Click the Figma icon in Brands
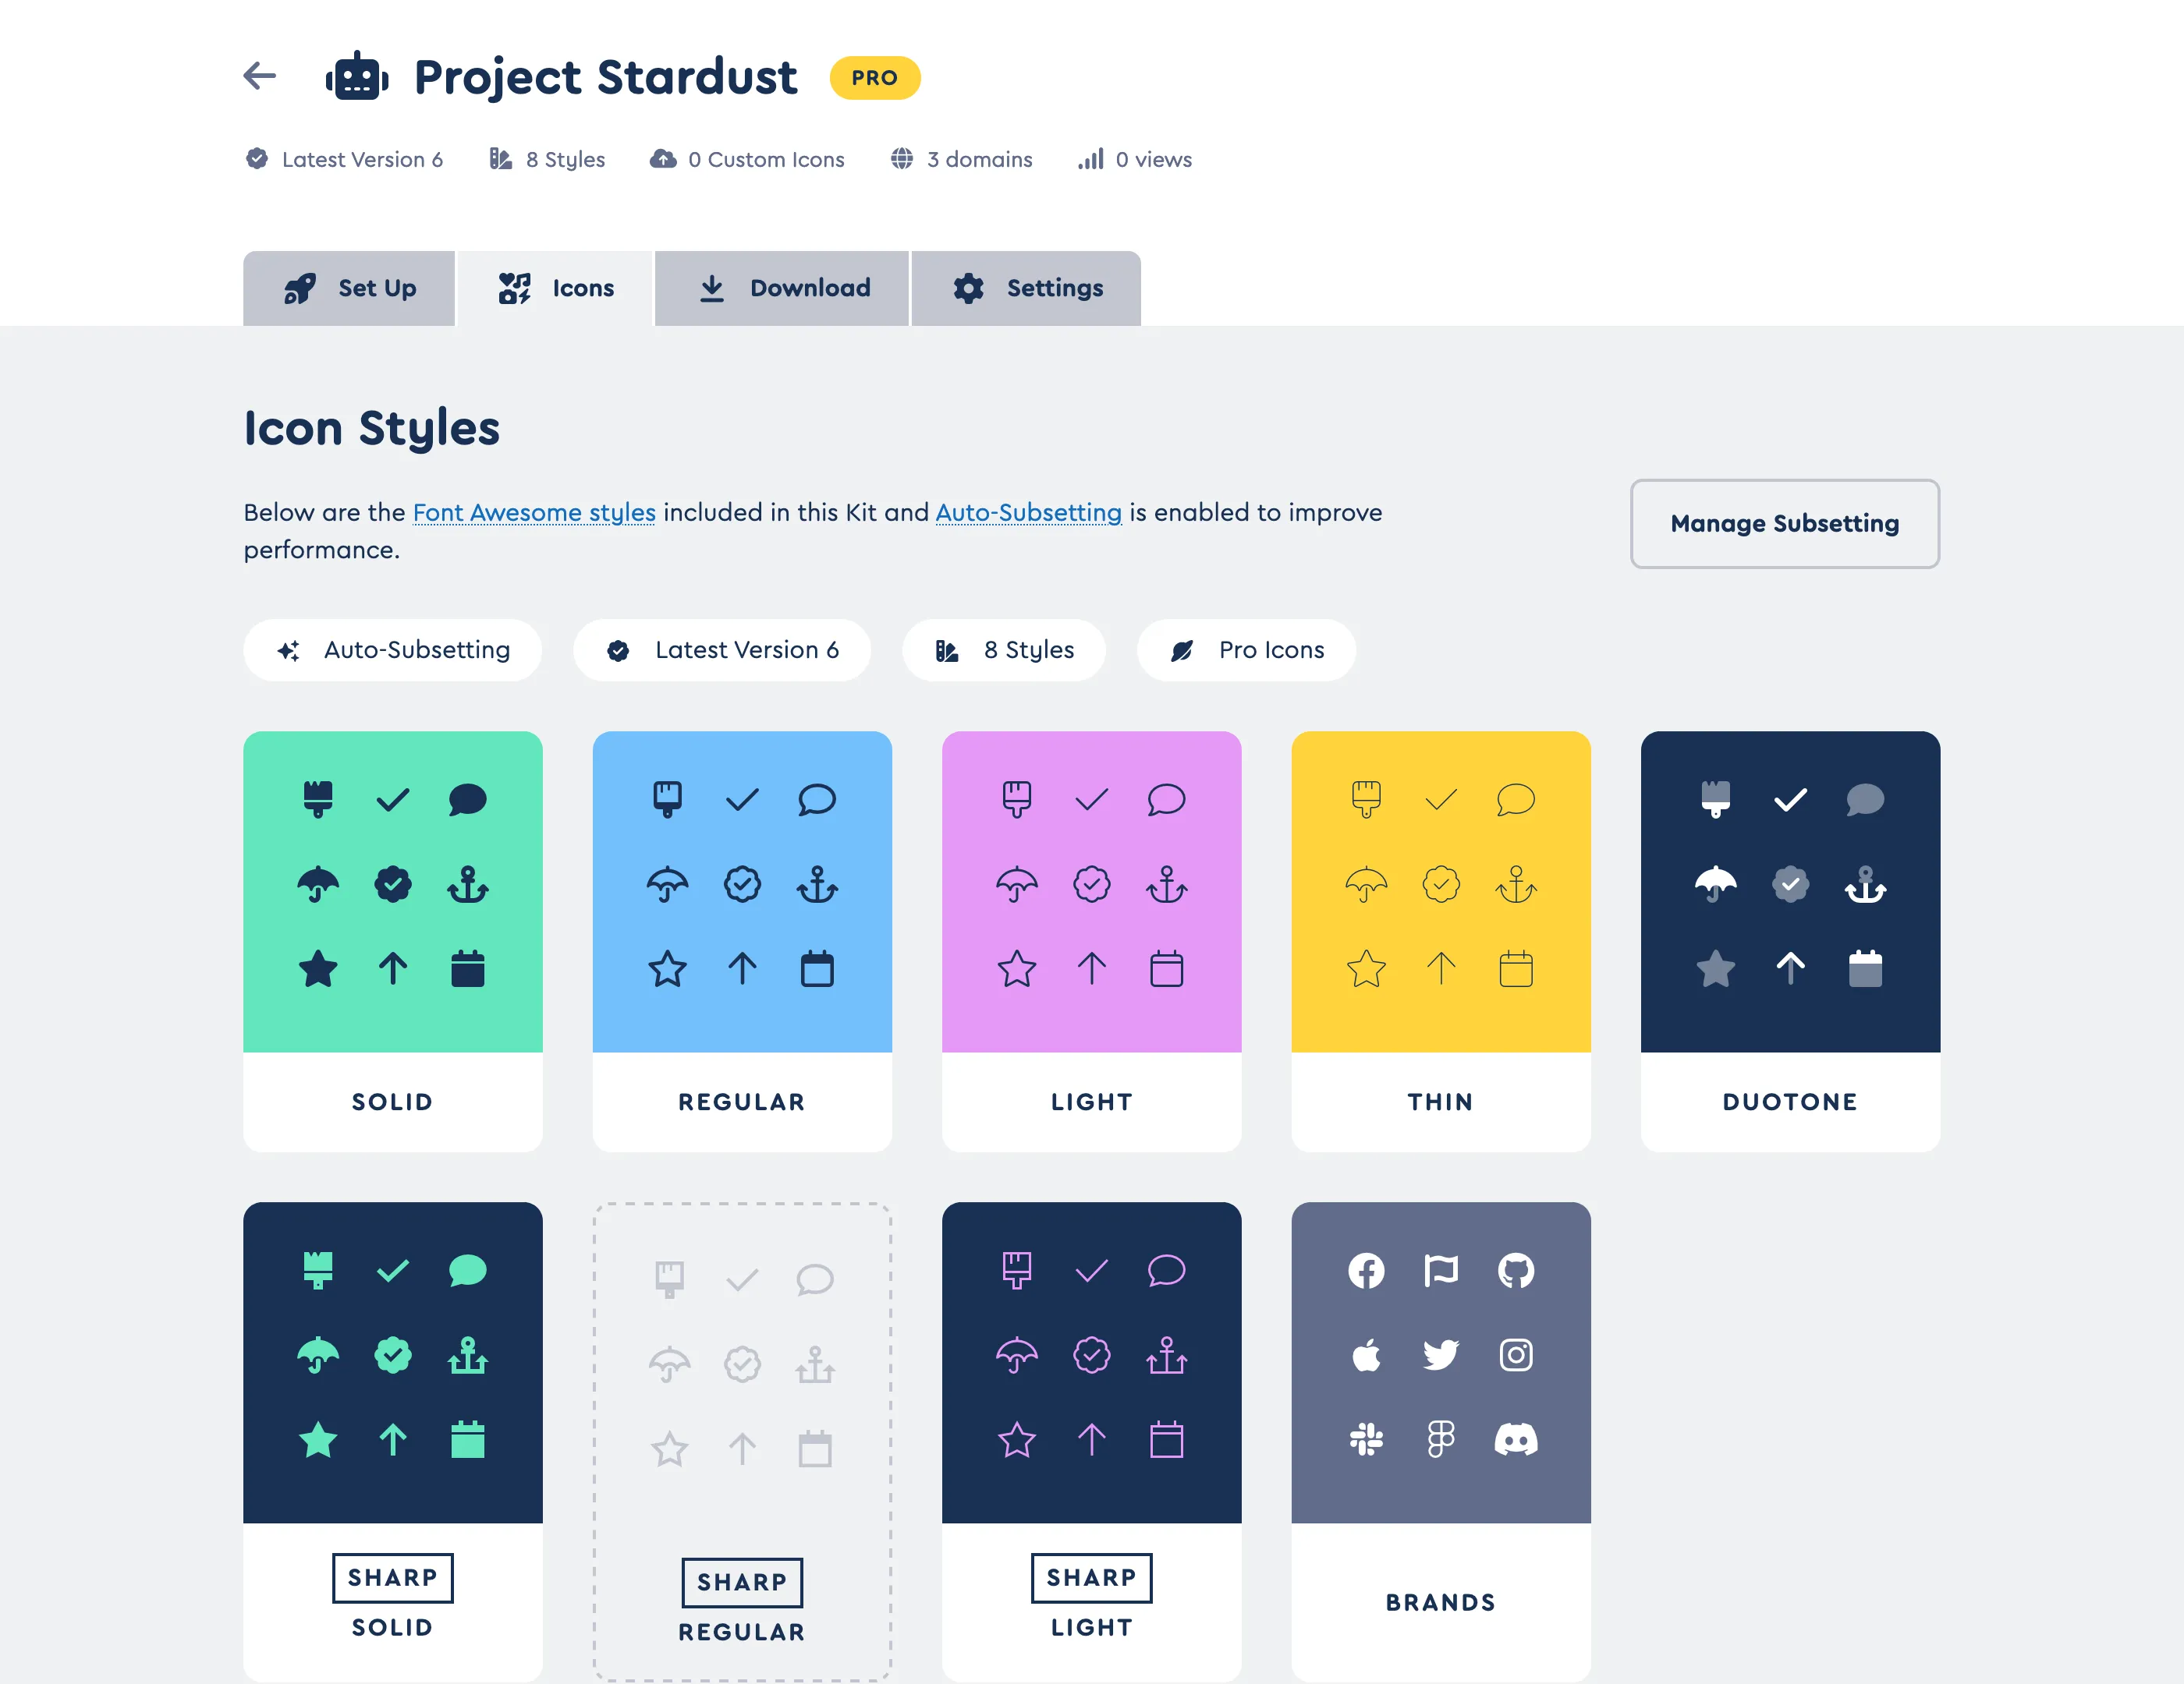 [1441, 1439]
